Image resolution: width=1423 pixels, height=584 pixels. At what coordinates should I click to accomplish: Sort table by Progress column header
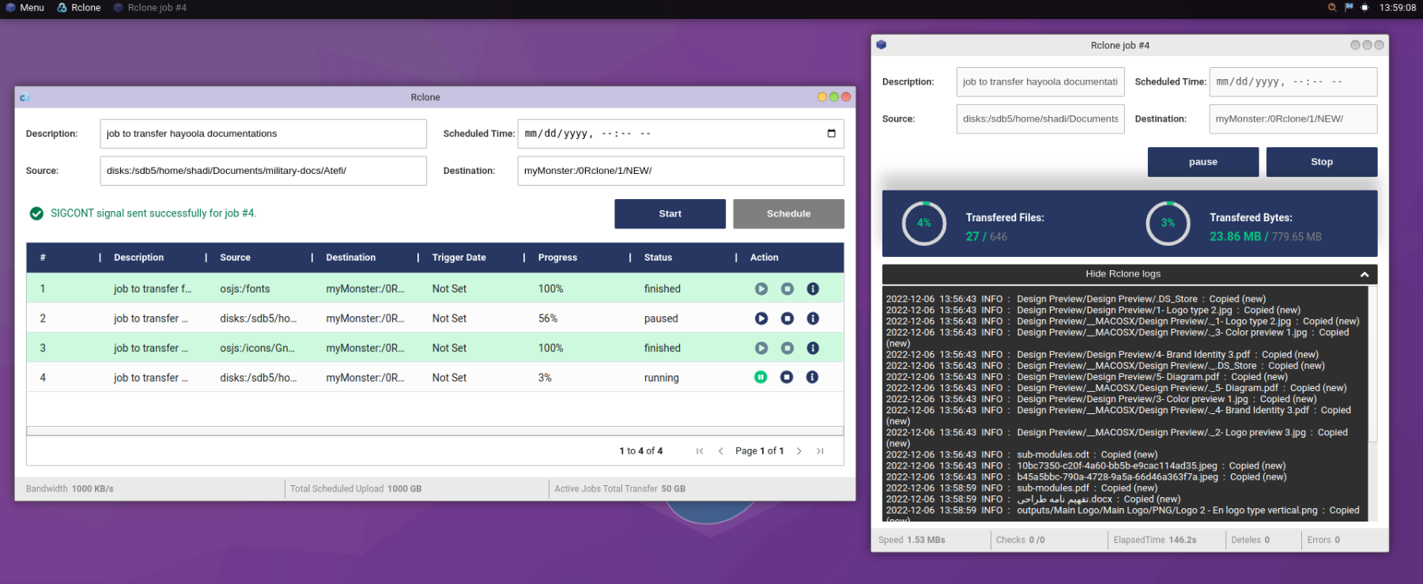[x=557, y=258]
